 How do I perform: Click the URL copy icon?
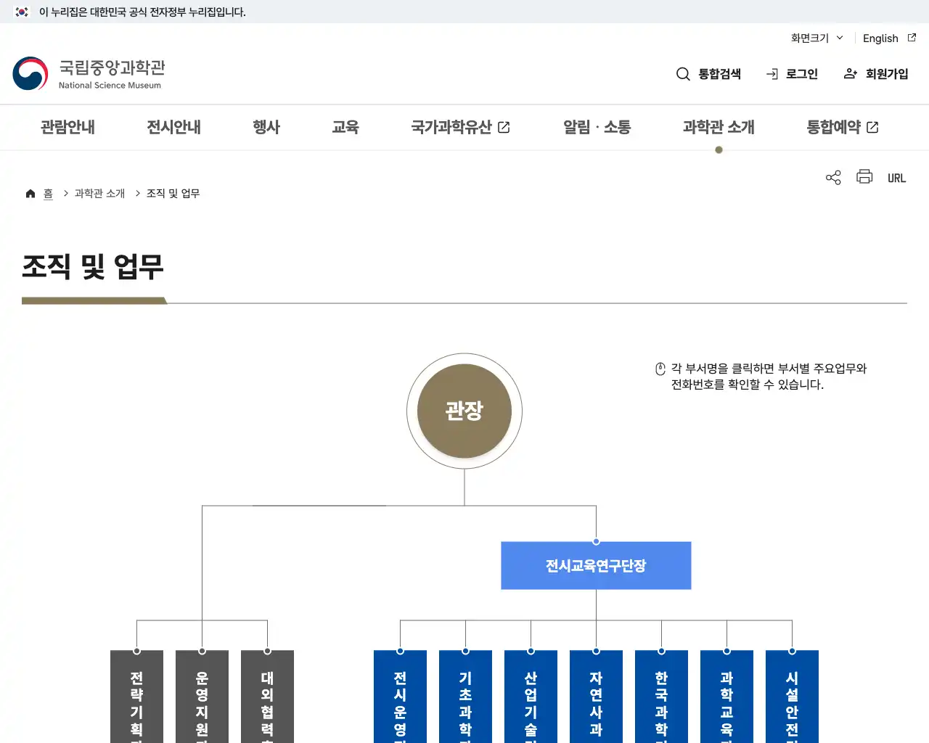click(897, 177)
